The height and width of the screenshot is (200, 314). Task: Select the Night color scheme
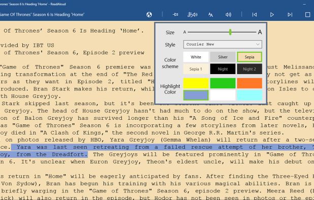click(x=223, y=69)
